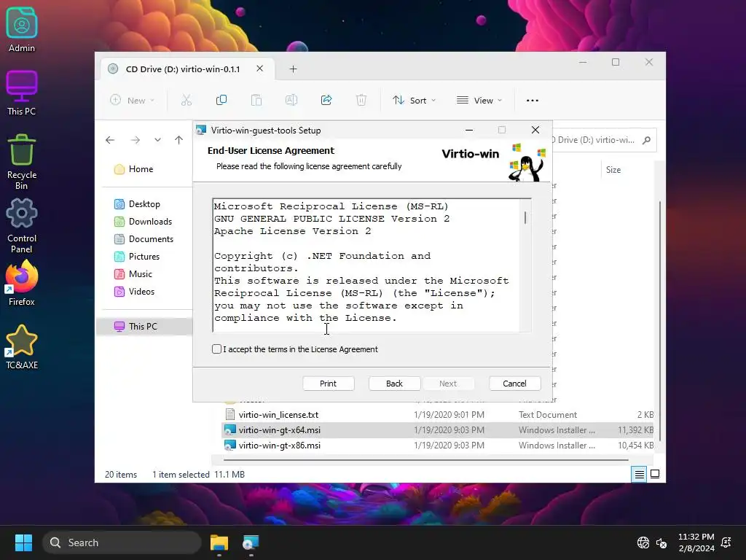Add a new File Explorer tab
This screenshot has width=746, height=560.
tap(293, 69)
